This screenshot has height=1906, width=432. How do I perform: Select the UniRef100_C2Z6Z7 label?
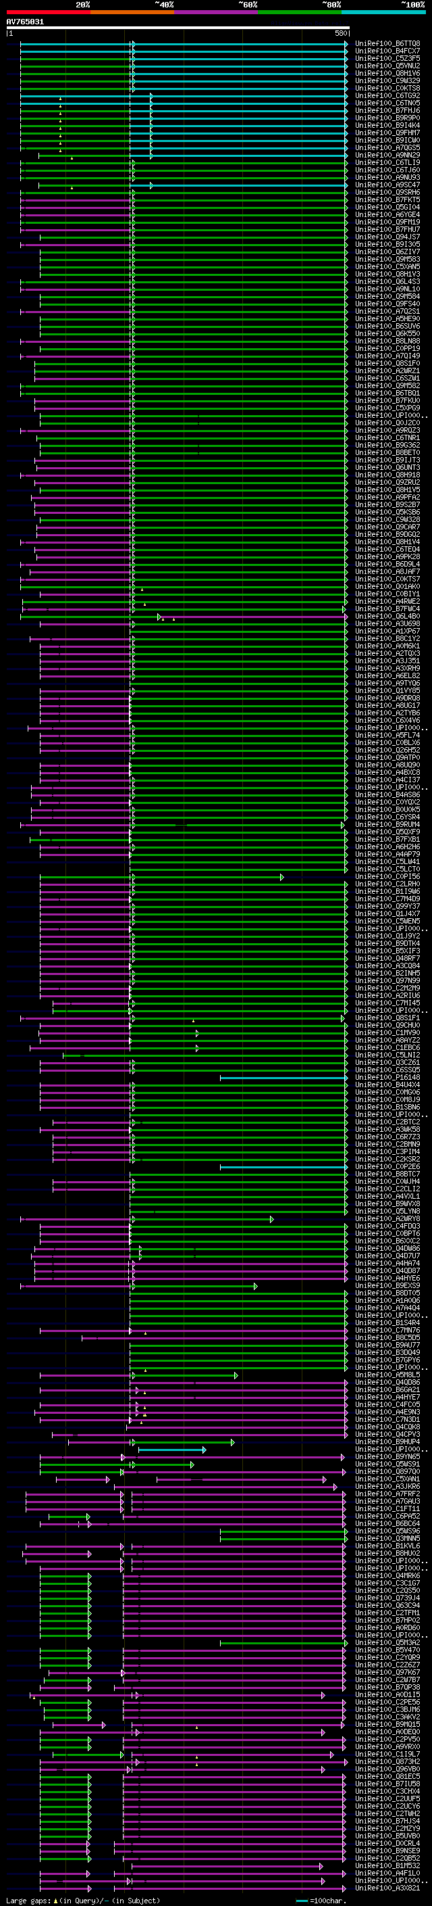tap(387, 1665)
